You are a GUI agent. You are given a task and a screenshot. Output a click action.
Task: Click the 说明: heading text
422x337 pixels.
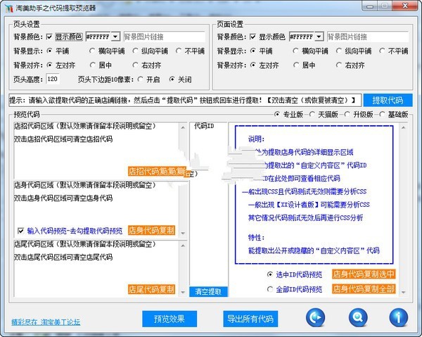click(x=256, y=139)
